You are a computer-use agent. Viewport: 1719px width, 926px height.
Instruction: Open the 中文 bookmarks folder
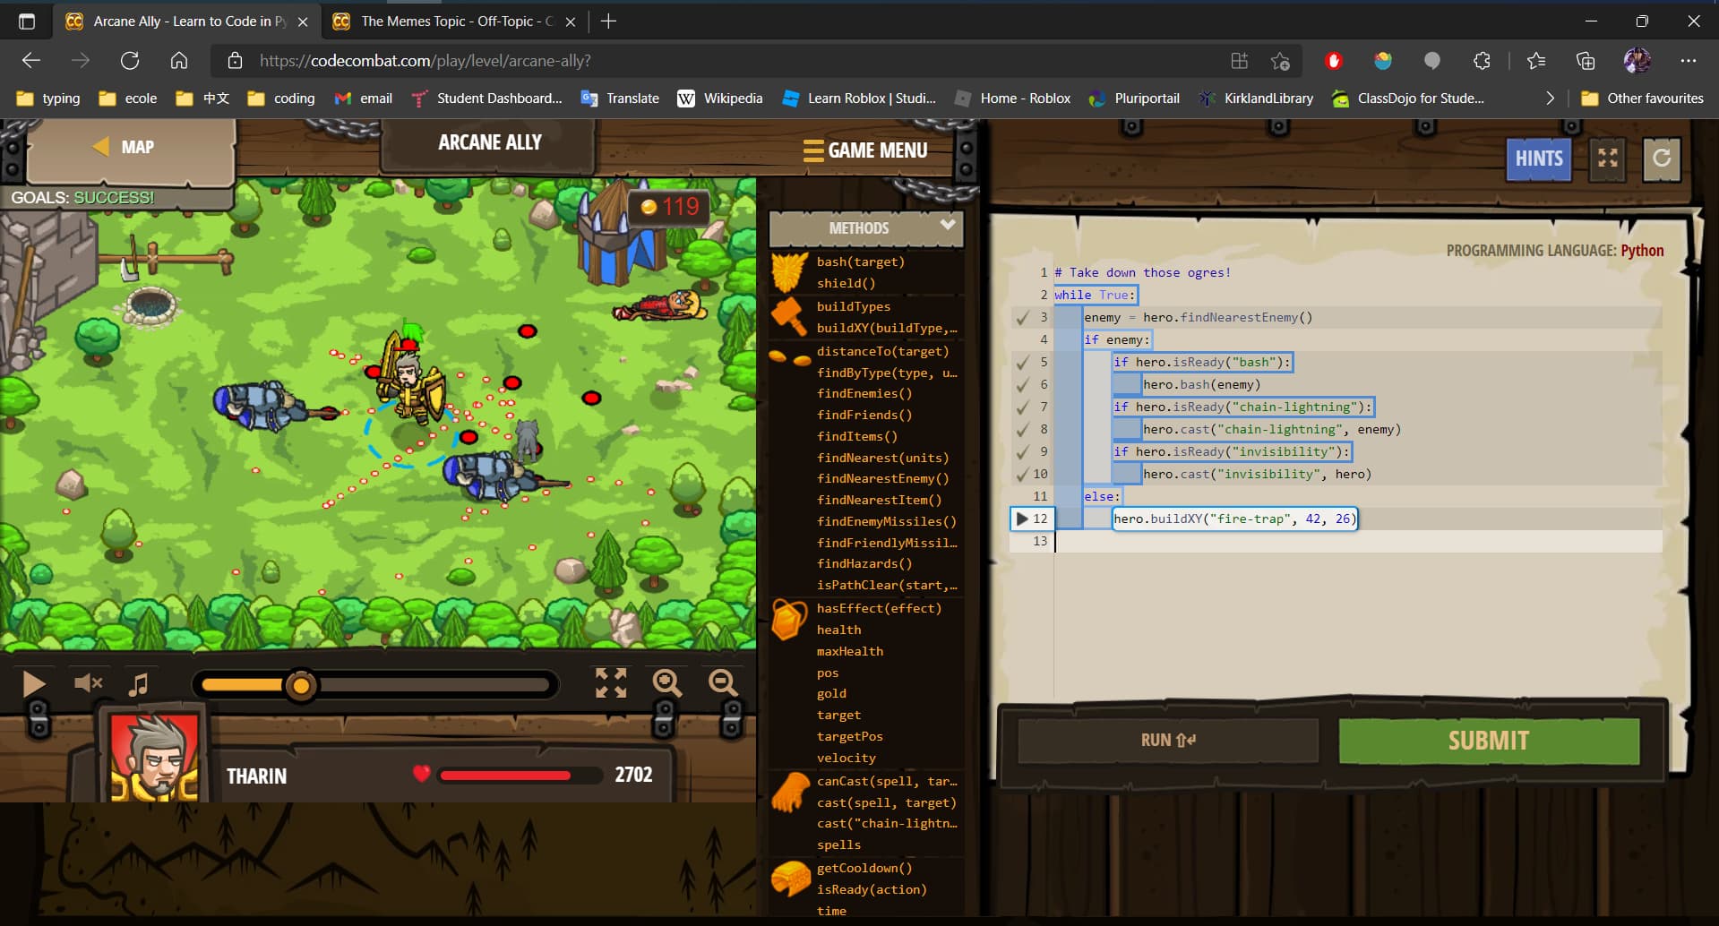[x=202, y=99]
